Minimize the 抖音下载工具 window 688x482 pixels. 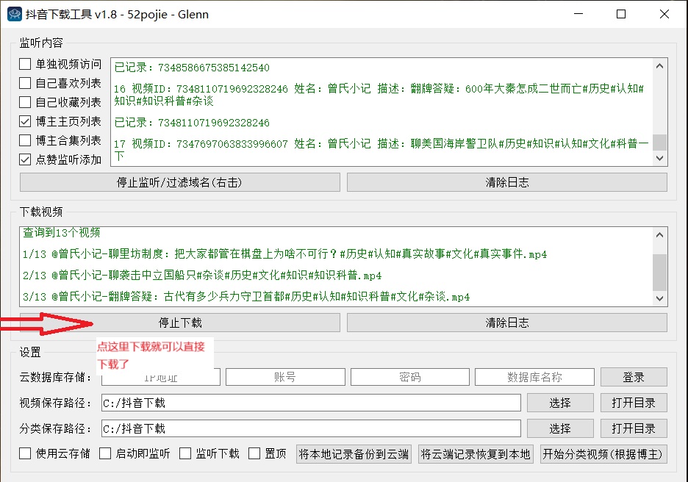578,14
